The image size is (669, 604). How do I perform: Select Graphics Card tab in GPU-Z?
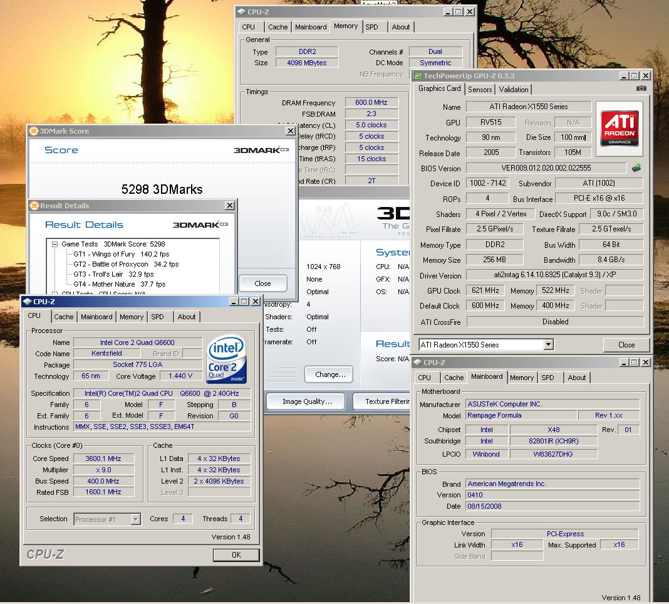click(440, 88)
